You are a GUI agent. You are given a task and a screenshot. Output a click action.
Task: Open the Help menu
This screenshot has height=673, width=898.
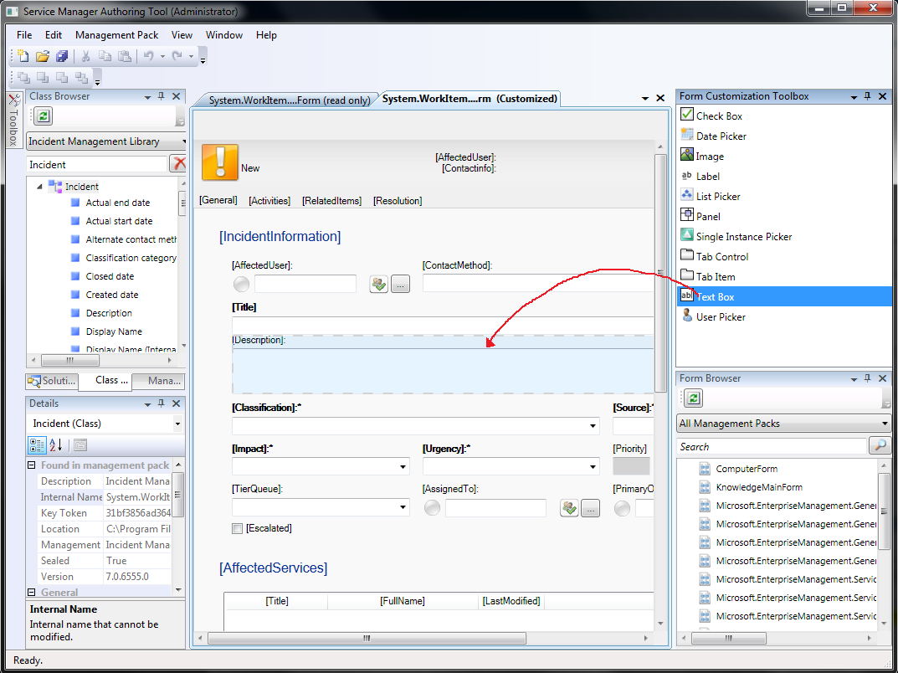pos(266,35)
